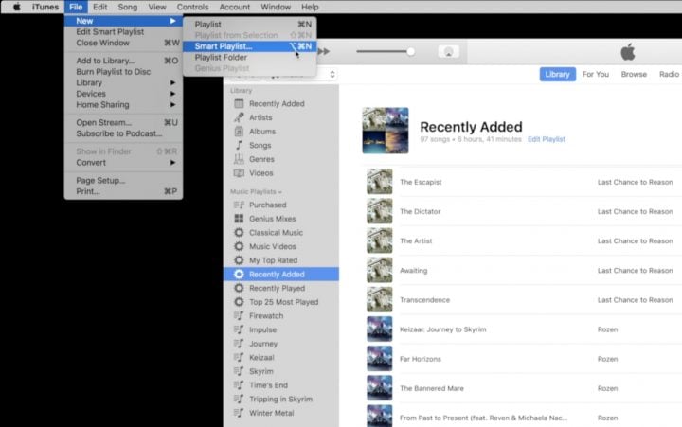Image resolution: width=682 pixels, height=427 pixels.
Task: Select Top 25 Most Played playlist
Action: [283, 302]
